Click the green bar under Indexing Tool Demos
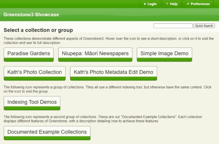This screenshot has height=144, width=219. (32, 108)
